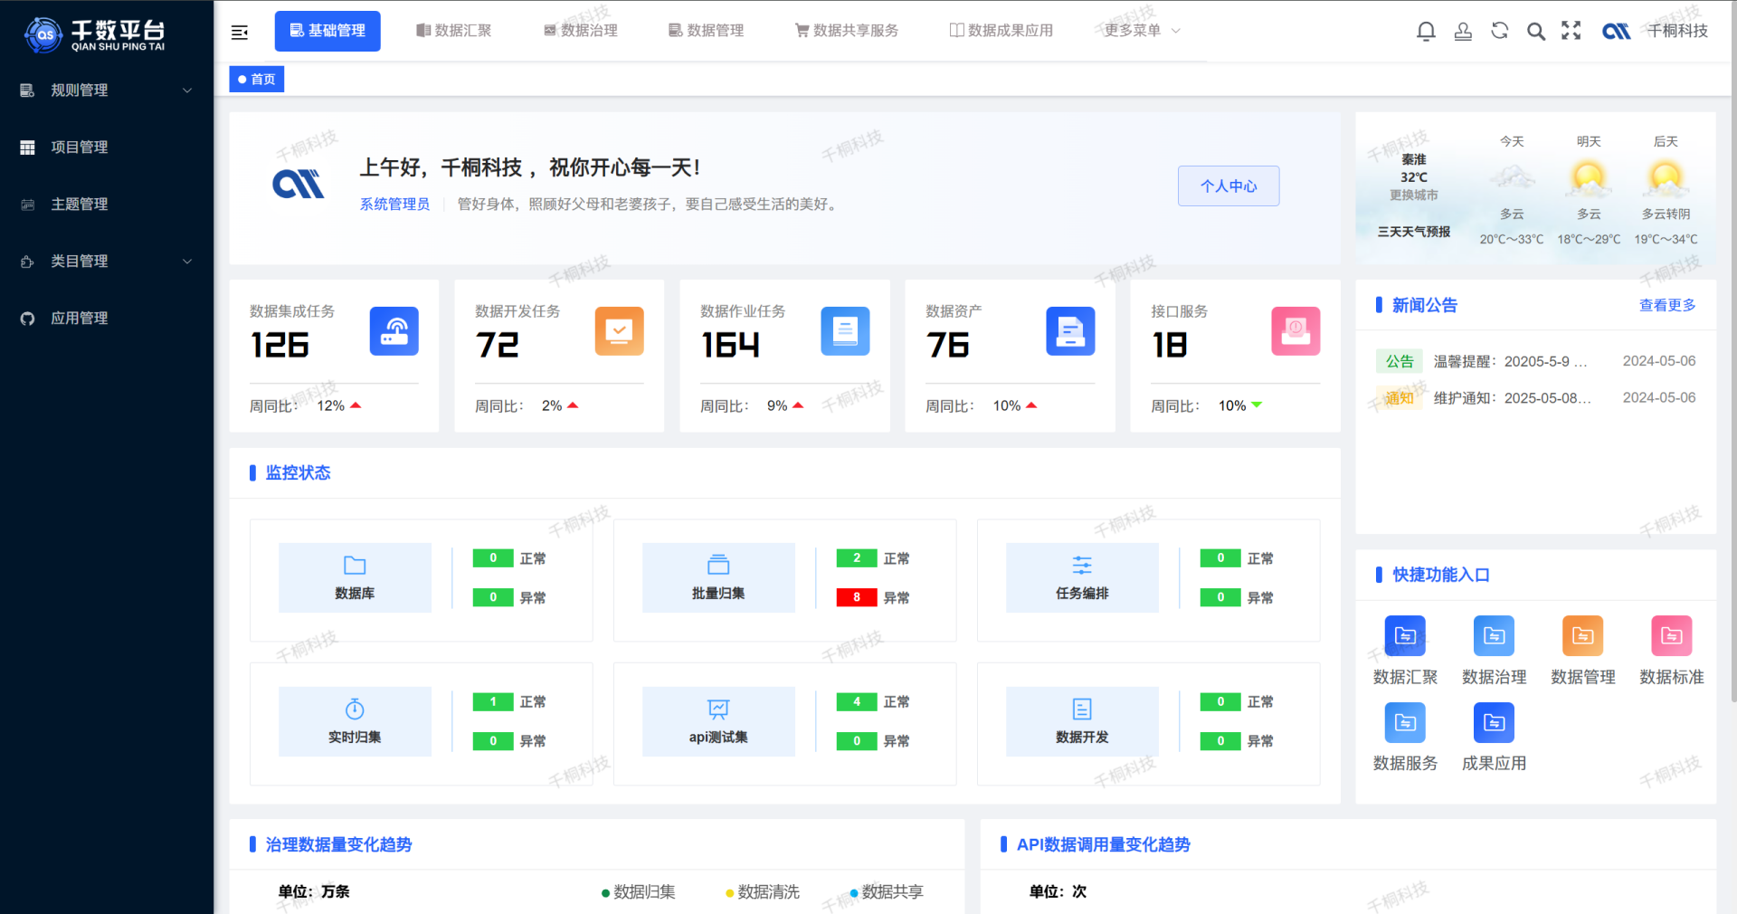The width and height of the screenshot is (1737, 914).
Task: Expand the 规则管理 sidebar menu
Action: (107, 90)
